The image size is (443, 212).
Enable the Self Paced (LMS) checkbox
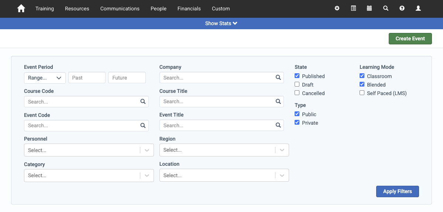coord(362,93)
